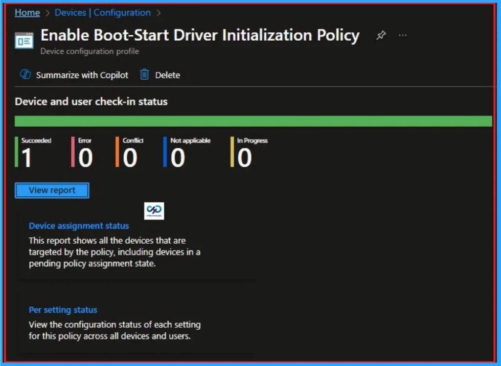Open the Device assignment status report

(x=79, y=226)
